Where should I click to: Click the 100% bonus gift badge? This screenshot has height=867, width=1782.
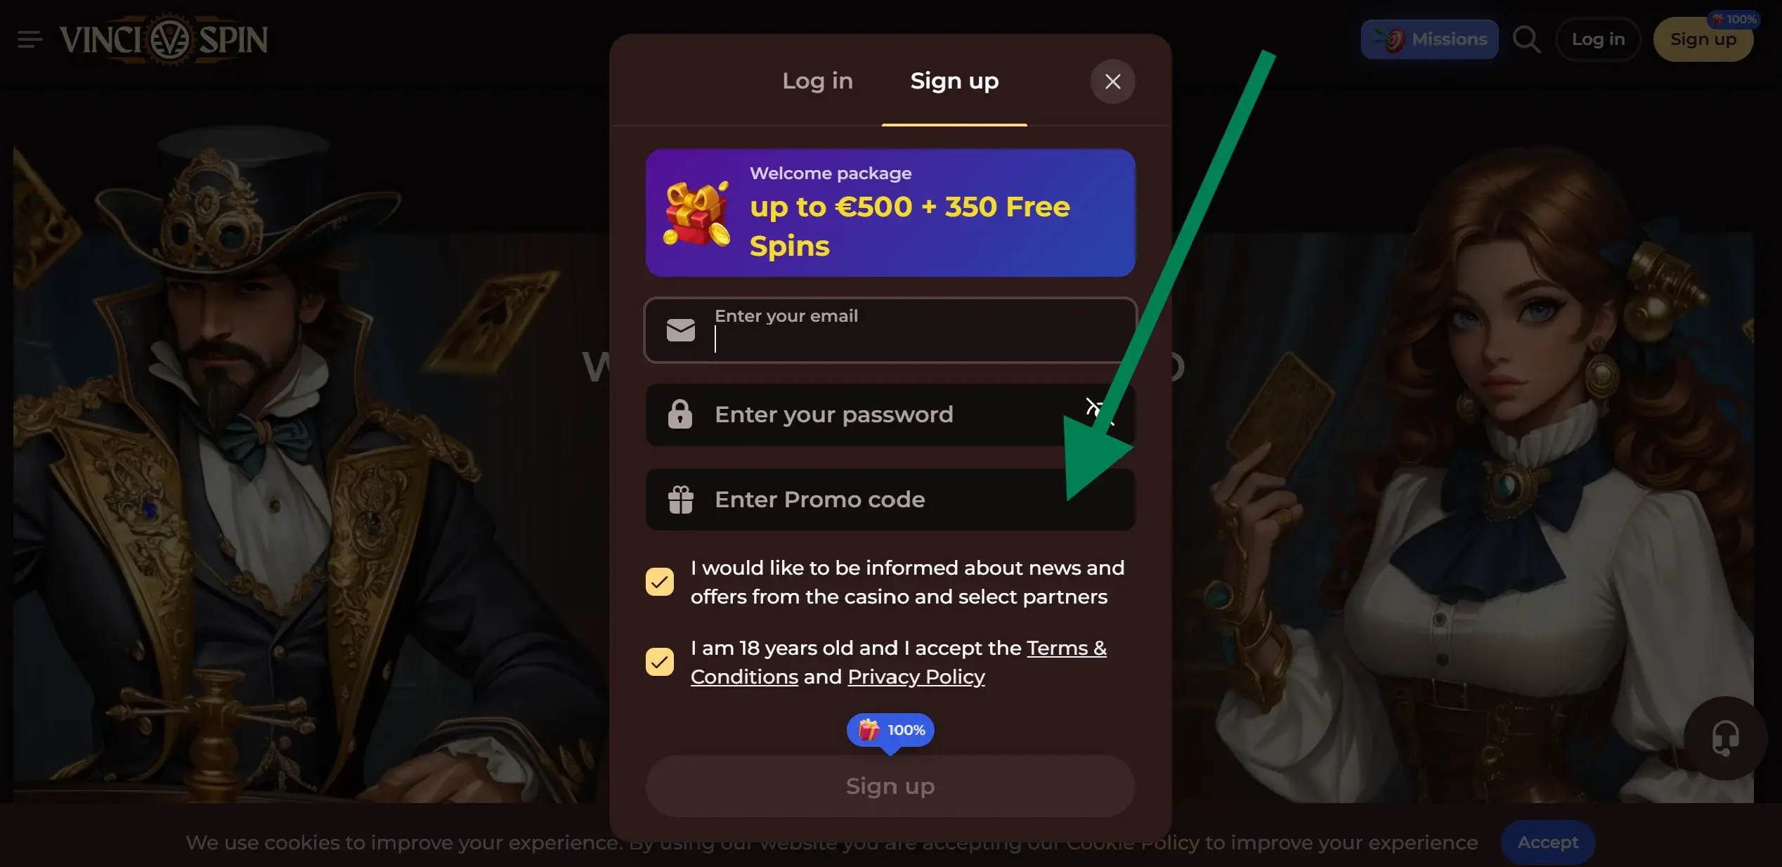pos(890,731)
